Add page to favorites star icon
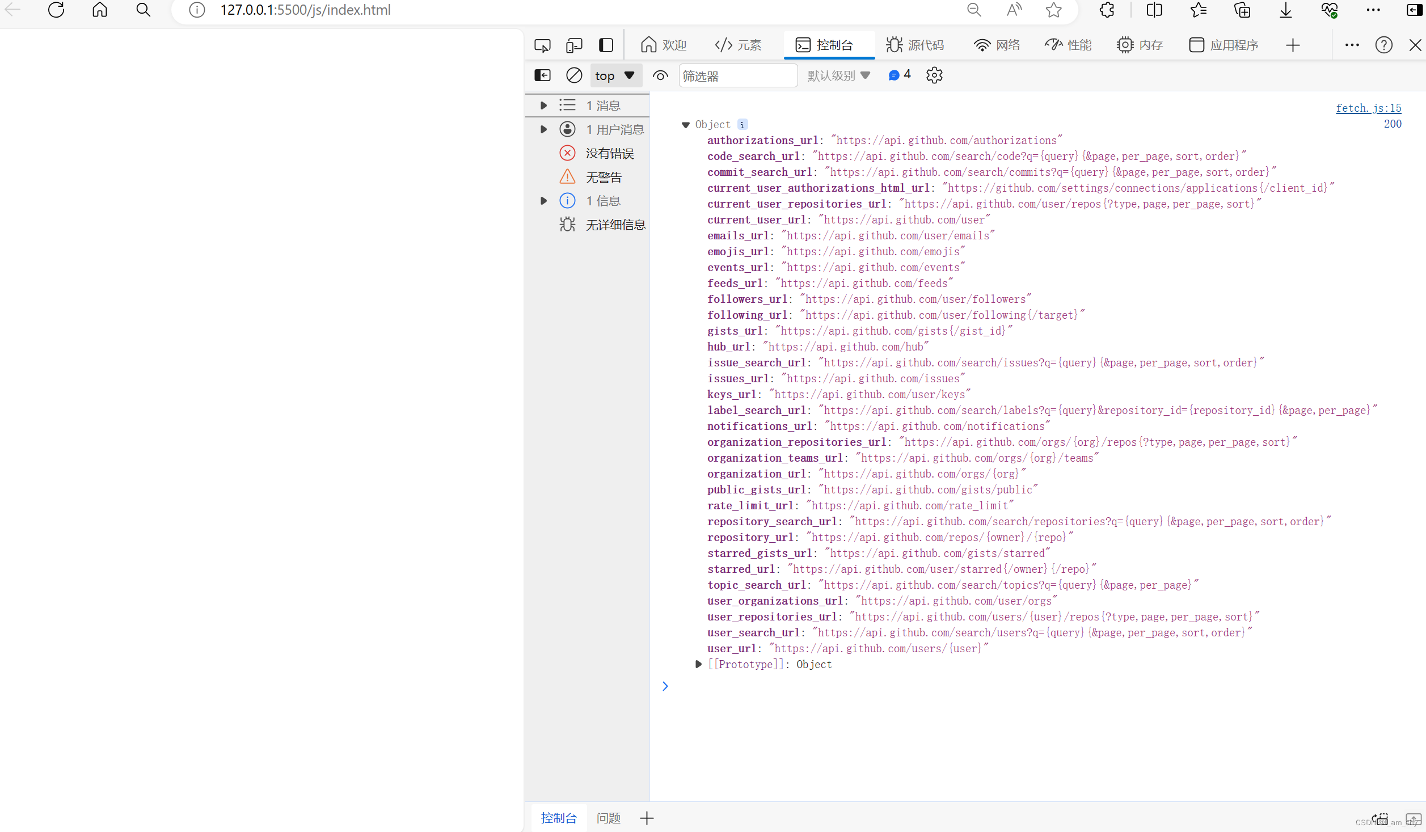Viewport: 1426px width, 832px height. 1053,10
